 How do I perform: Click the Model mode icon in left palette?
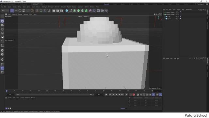2,21
